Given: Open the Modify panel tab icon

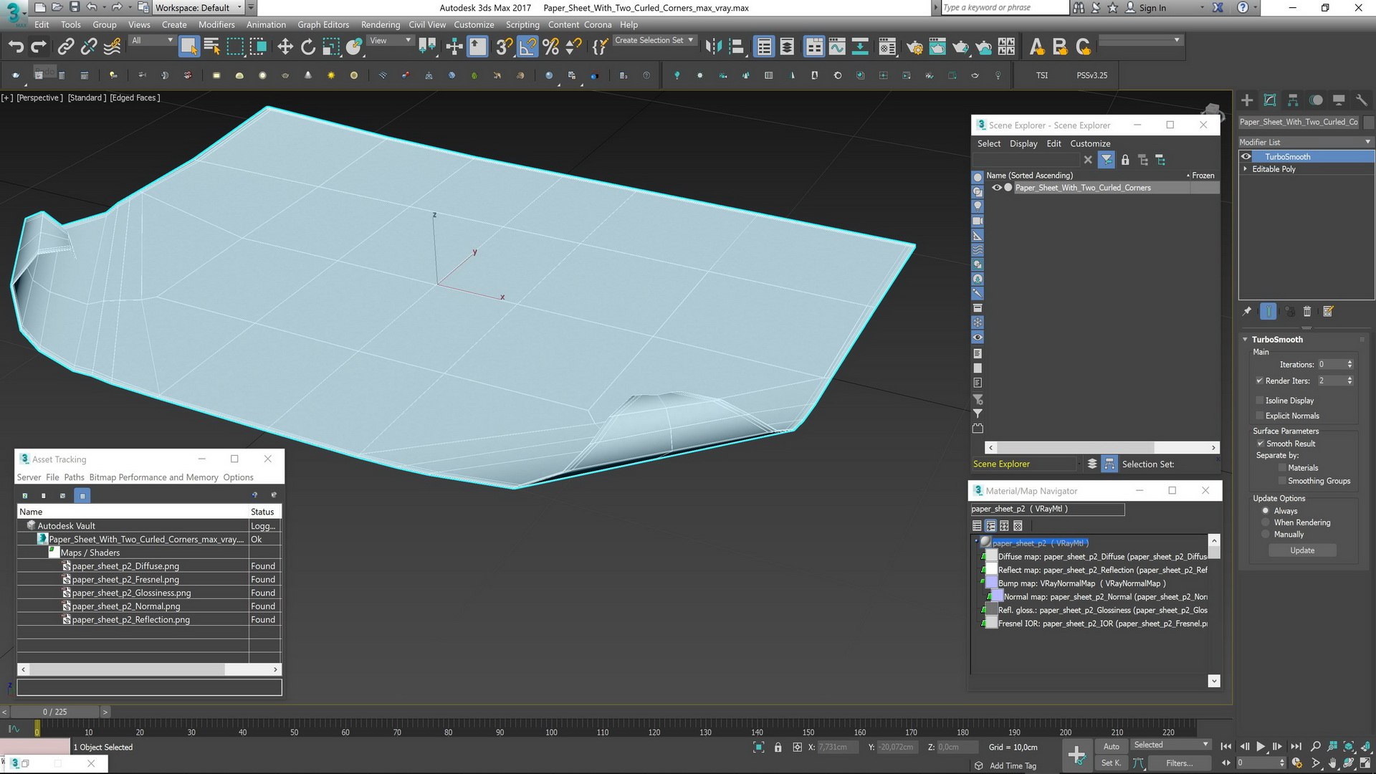Looking at the screenshot, I should tap(1270, 100).
